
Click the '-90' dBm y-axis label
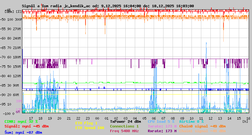3,95
